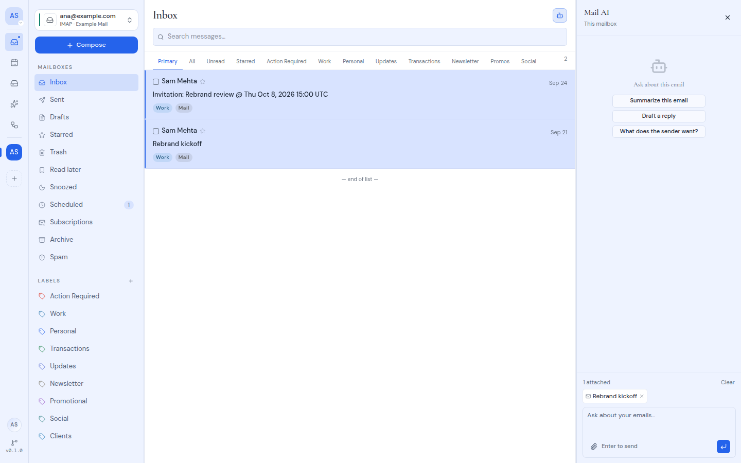Viewport: 741px width, 463px height.
Task: Open the AI sparkles icon in left rail
Action: point(14,104)
